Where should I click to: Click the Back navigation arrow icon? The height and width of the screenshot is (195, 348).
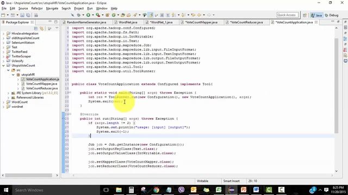[199, 15]
